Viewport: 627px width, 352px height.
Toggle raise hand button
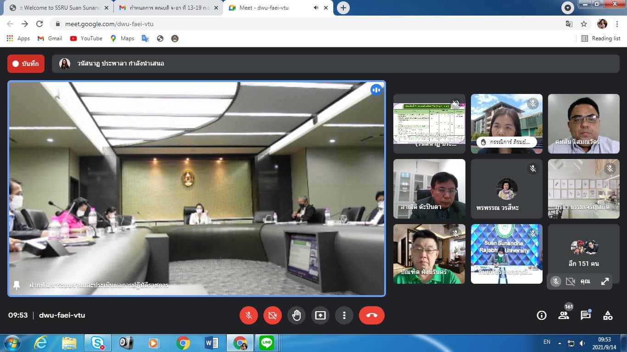coord(297,315)
